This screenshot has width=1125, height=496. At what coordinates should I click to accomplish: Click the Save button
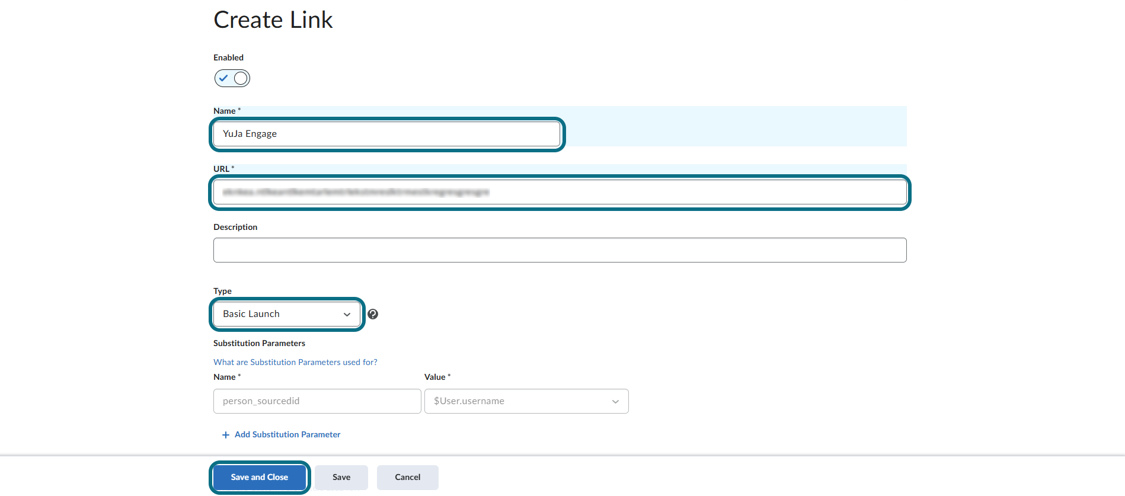(x=341, y=477)
